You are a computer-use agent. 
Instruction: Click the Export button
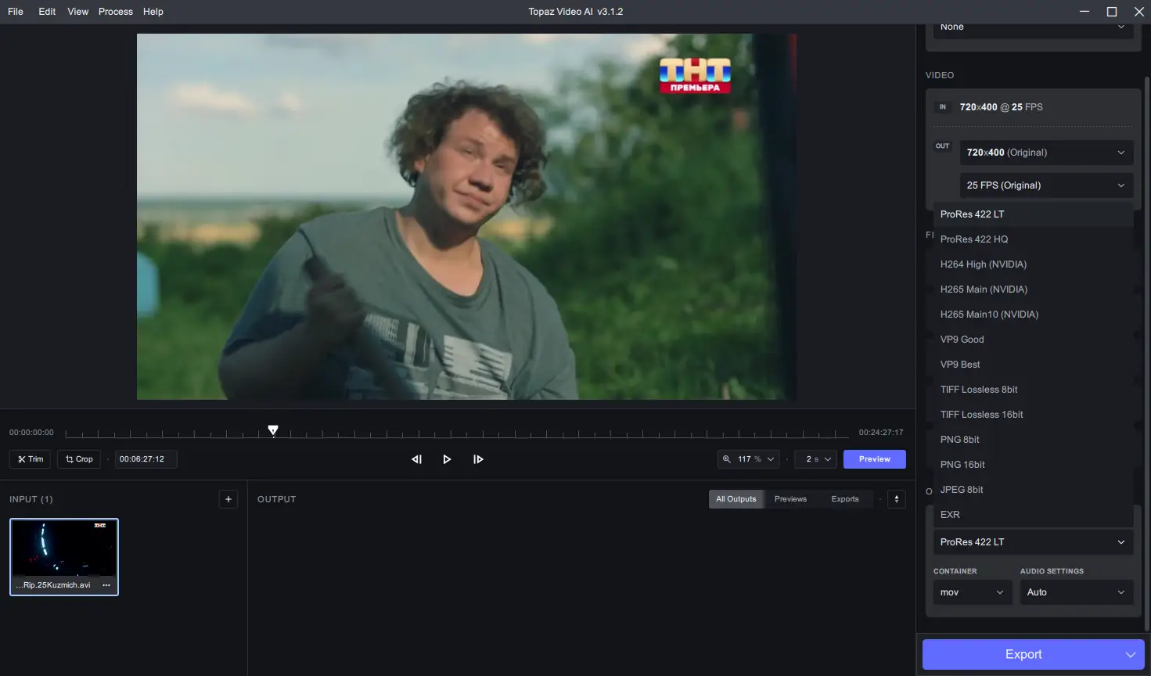[x=1023, y=655]
